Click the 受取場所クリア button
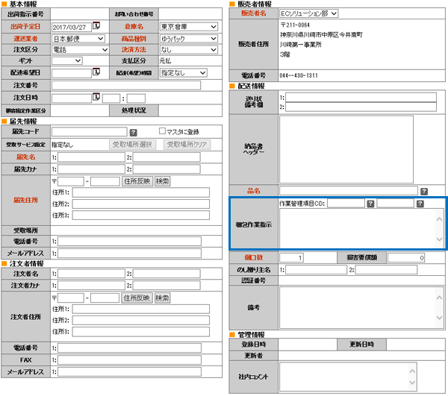This screenshot has width=448, height=396. pyautogui.click(x=187, y=145)
